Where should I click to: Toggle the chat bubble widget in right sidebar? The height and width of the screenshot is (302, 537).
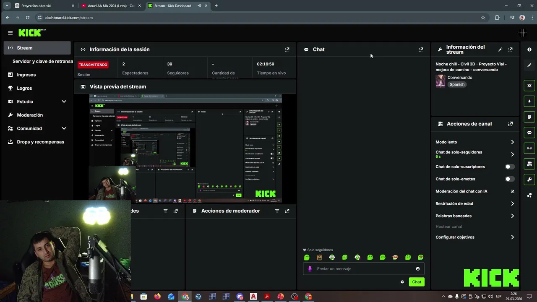click(529, 133)
